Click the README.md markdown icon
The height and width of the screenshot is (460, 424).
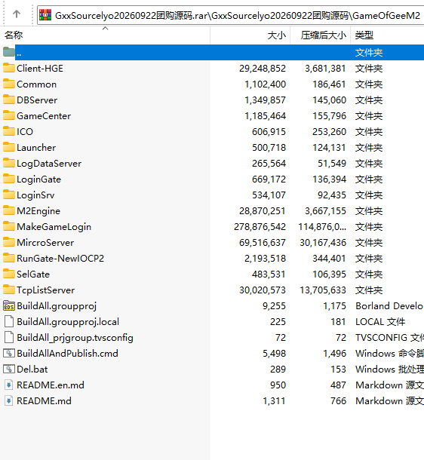[9, 400]
